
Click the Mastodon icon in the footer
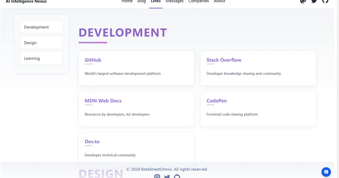[x=157, y=176]
